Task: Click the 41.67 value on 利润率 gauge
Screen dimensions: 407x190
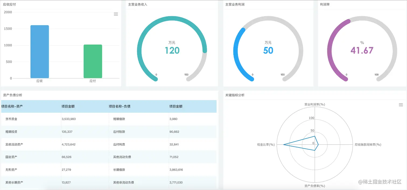Action: coord(362,50)
